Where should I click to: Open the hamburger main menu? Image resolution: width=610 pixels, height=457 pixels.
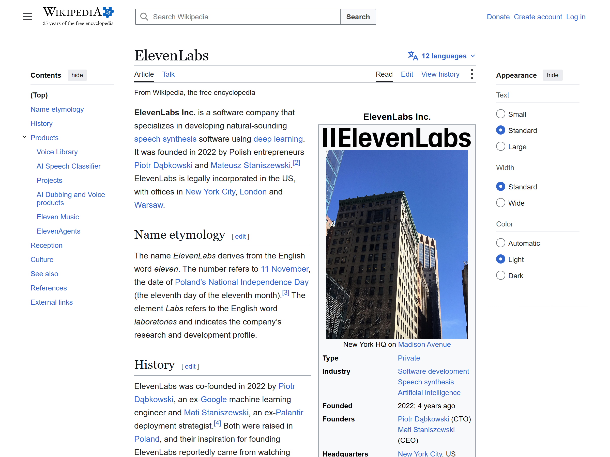point(27,17)
